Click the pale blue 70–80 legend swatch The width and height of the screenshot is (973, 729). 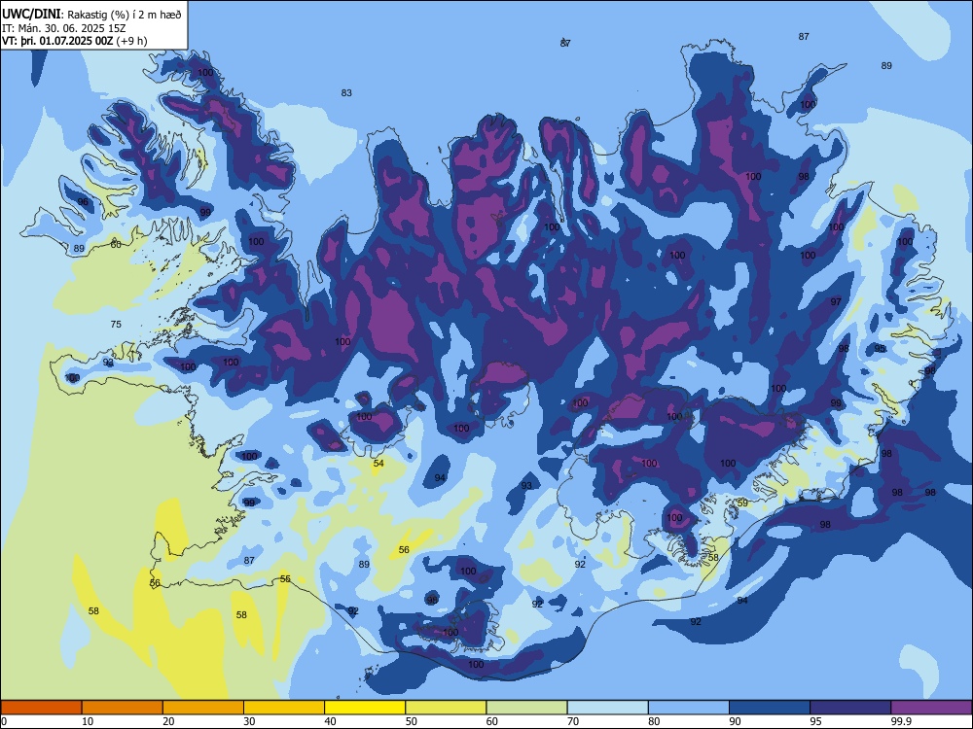[x=607, y=708]
